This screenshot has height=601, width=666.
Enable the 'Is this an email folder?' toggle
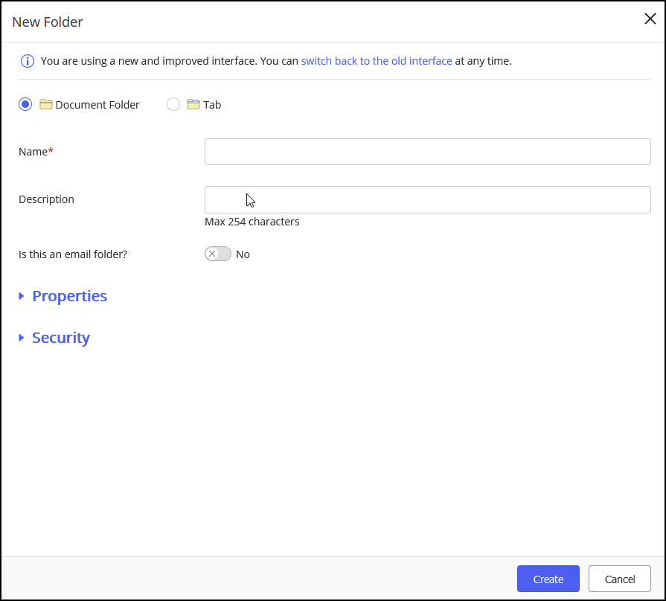[217, 254]
